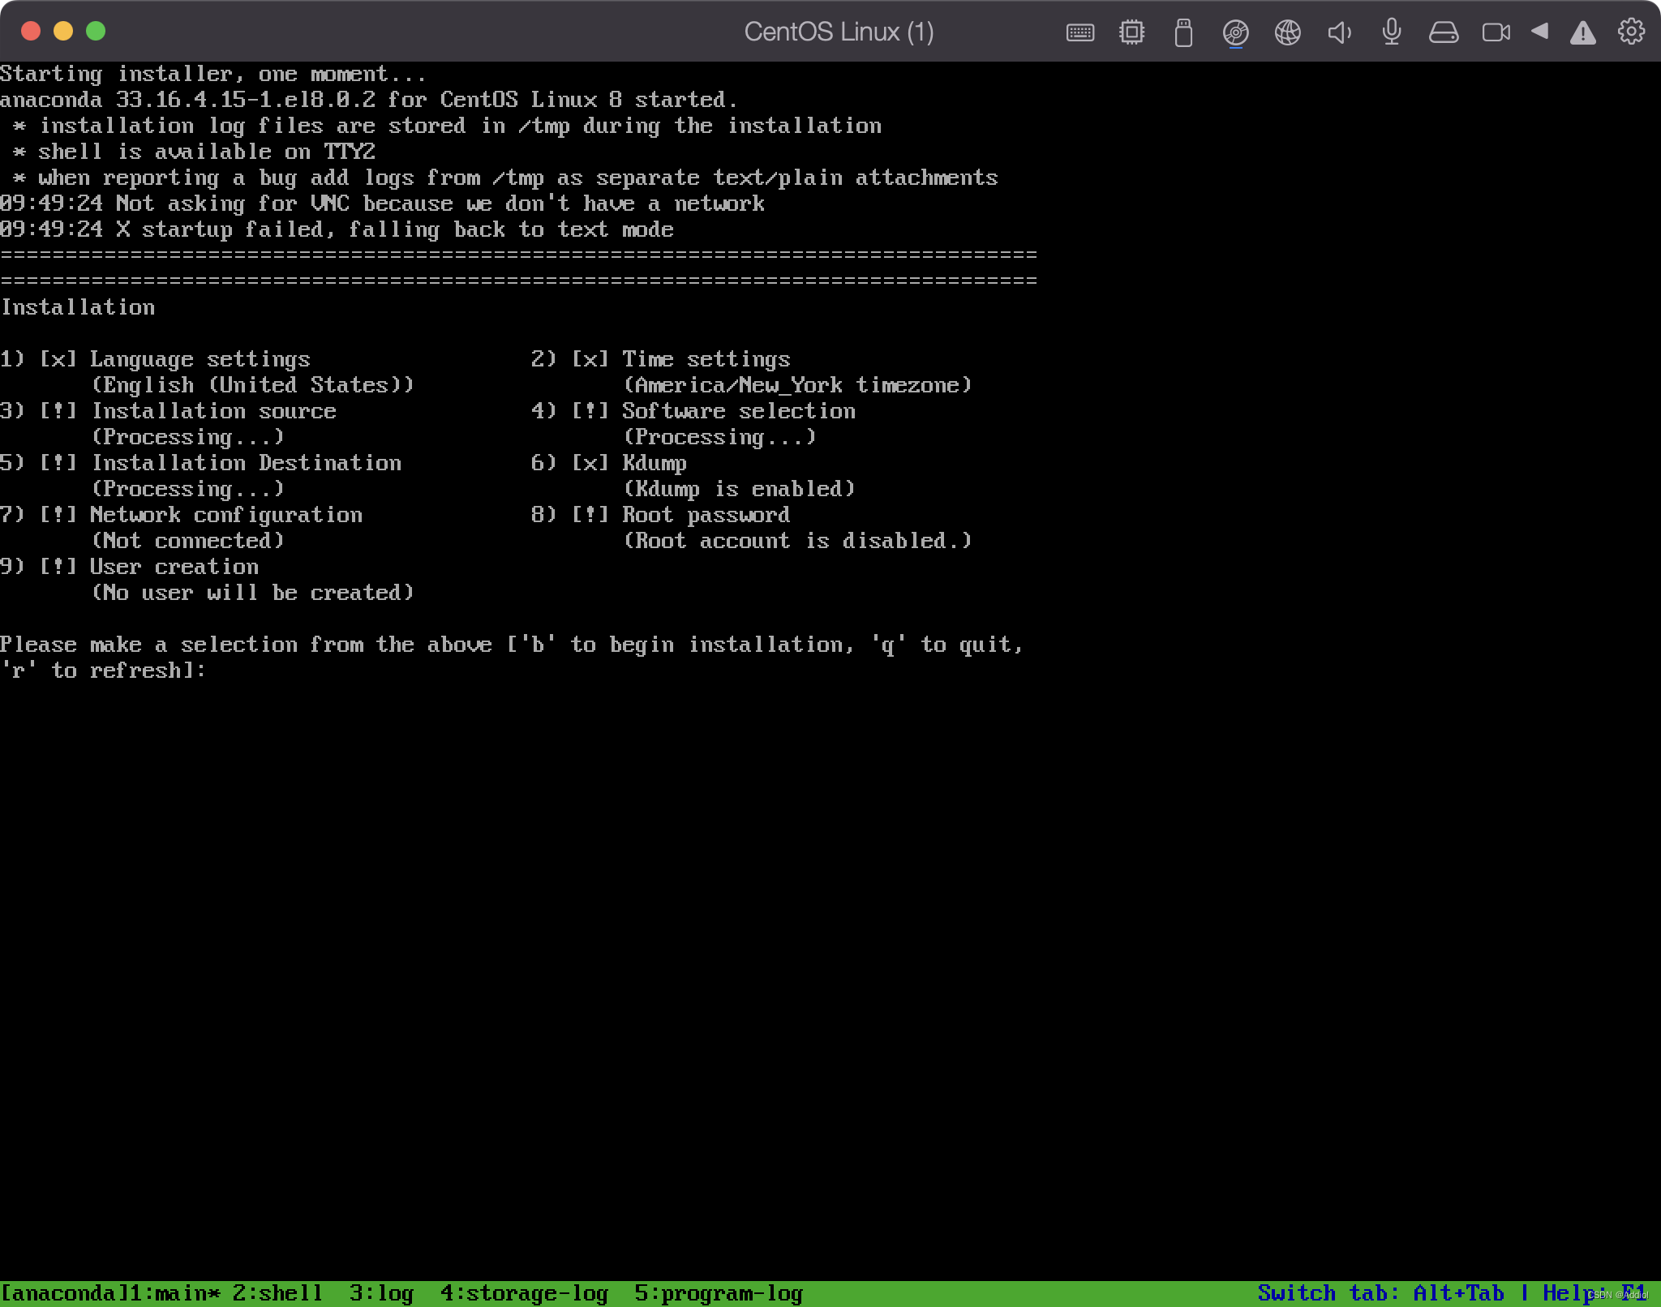Click the 'Network configuration' text
Screen dimensions: 1661x1307
click(x=226, y=515)
